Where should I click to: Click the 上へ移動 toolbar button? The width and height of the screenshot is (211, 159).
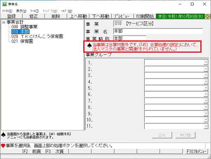click(x=78, y=16)
